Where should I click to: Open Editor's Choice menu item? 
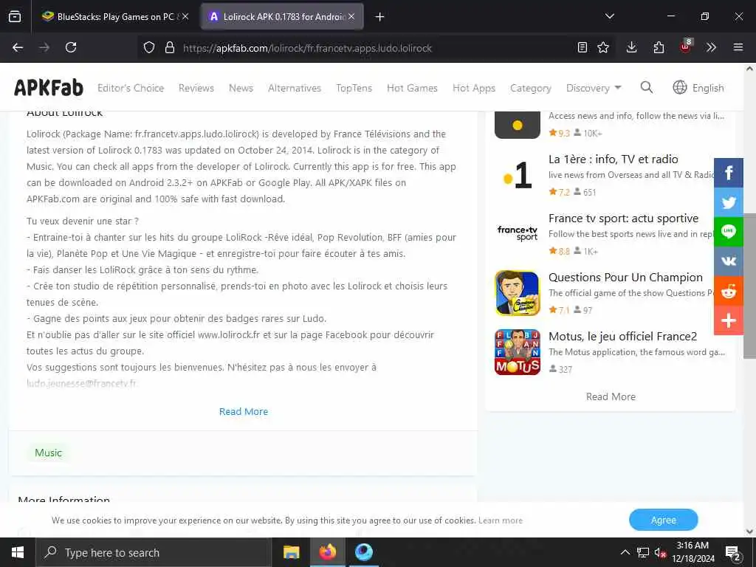[131, 89]
